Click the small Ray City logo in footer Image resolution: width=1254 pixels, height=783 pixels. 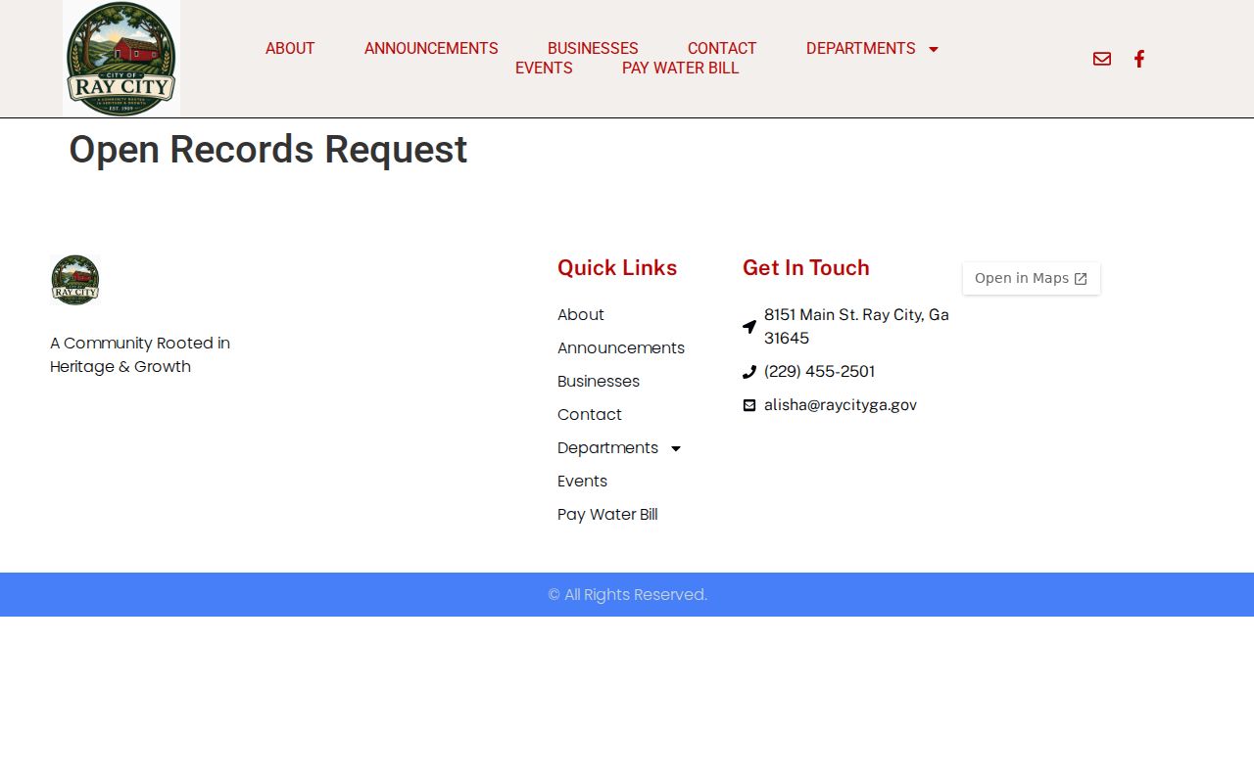click(75, 280)
